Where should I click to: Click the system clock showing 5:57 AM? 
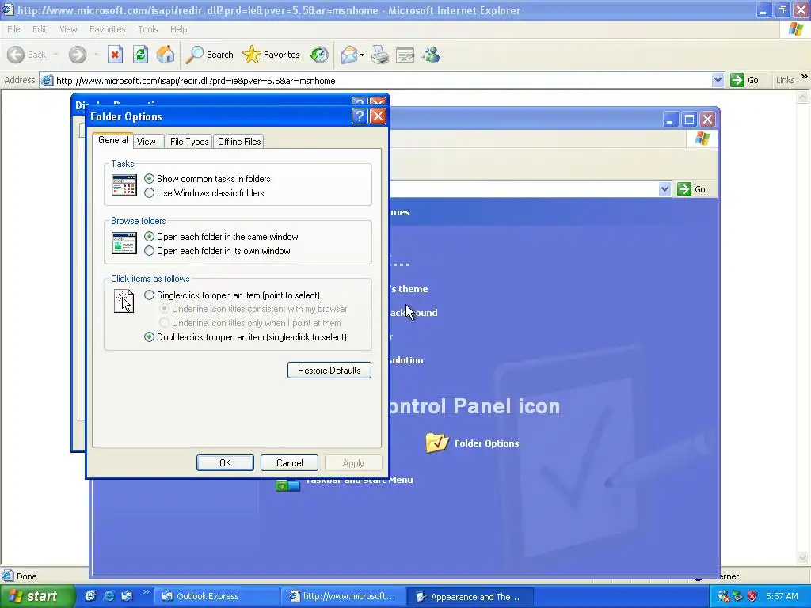782,596
